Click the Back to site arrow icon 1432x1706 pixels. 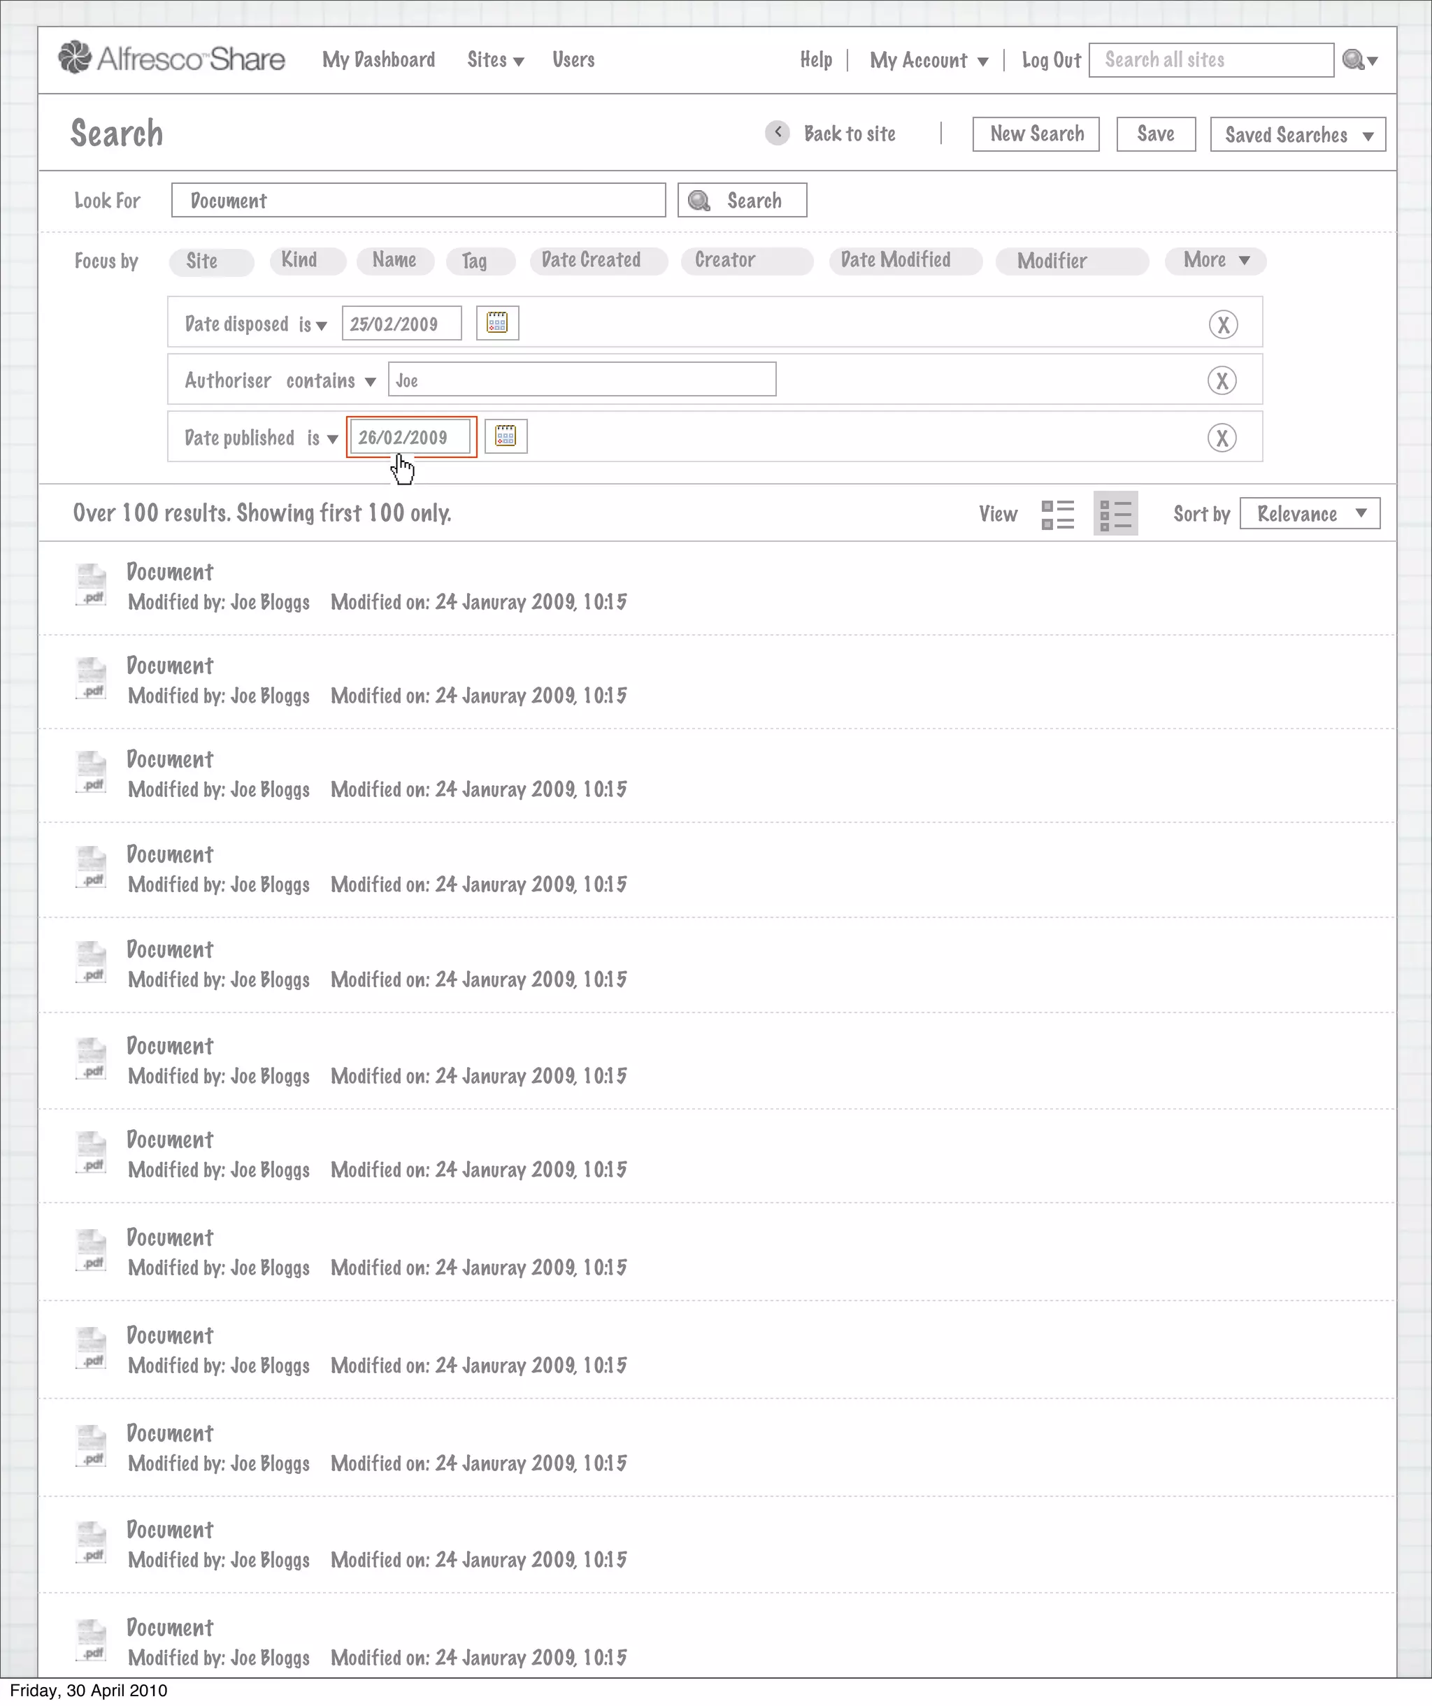tap(778, 132)
